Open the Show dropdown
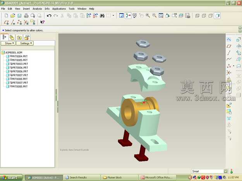 pyautogui.click(x=8, y=43)
